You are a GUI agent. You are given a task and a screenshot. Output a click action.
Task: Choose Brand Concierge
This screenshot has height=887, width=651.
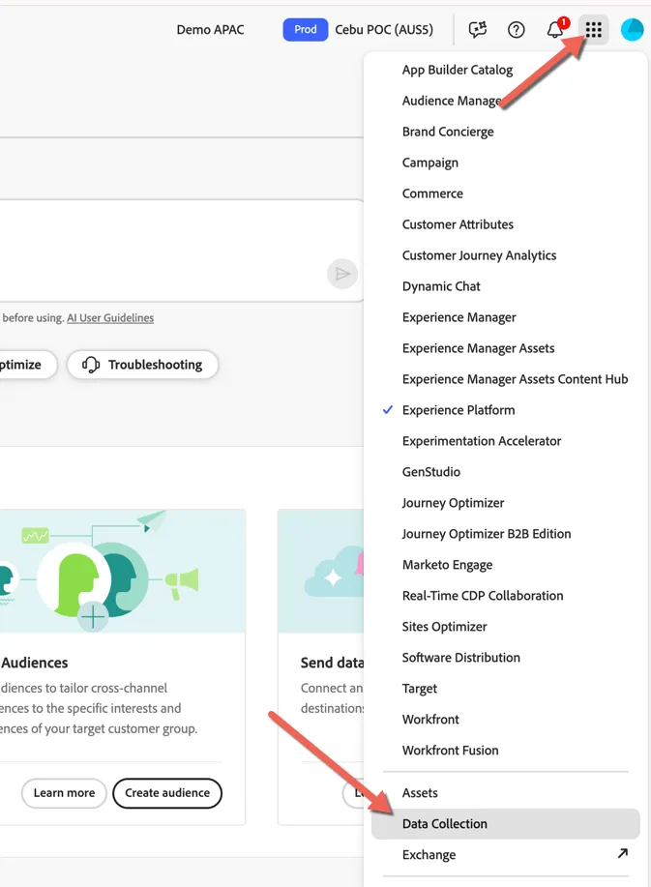(x=448, y=132)
